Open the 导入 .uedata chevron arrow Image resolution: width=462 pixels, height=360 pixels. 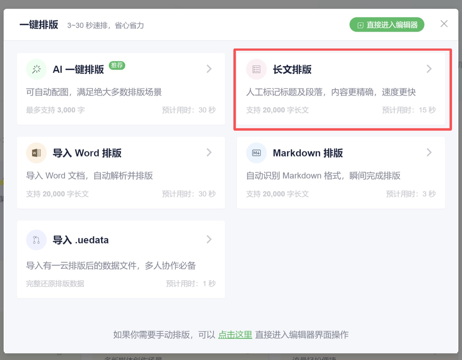click(209, 239)
